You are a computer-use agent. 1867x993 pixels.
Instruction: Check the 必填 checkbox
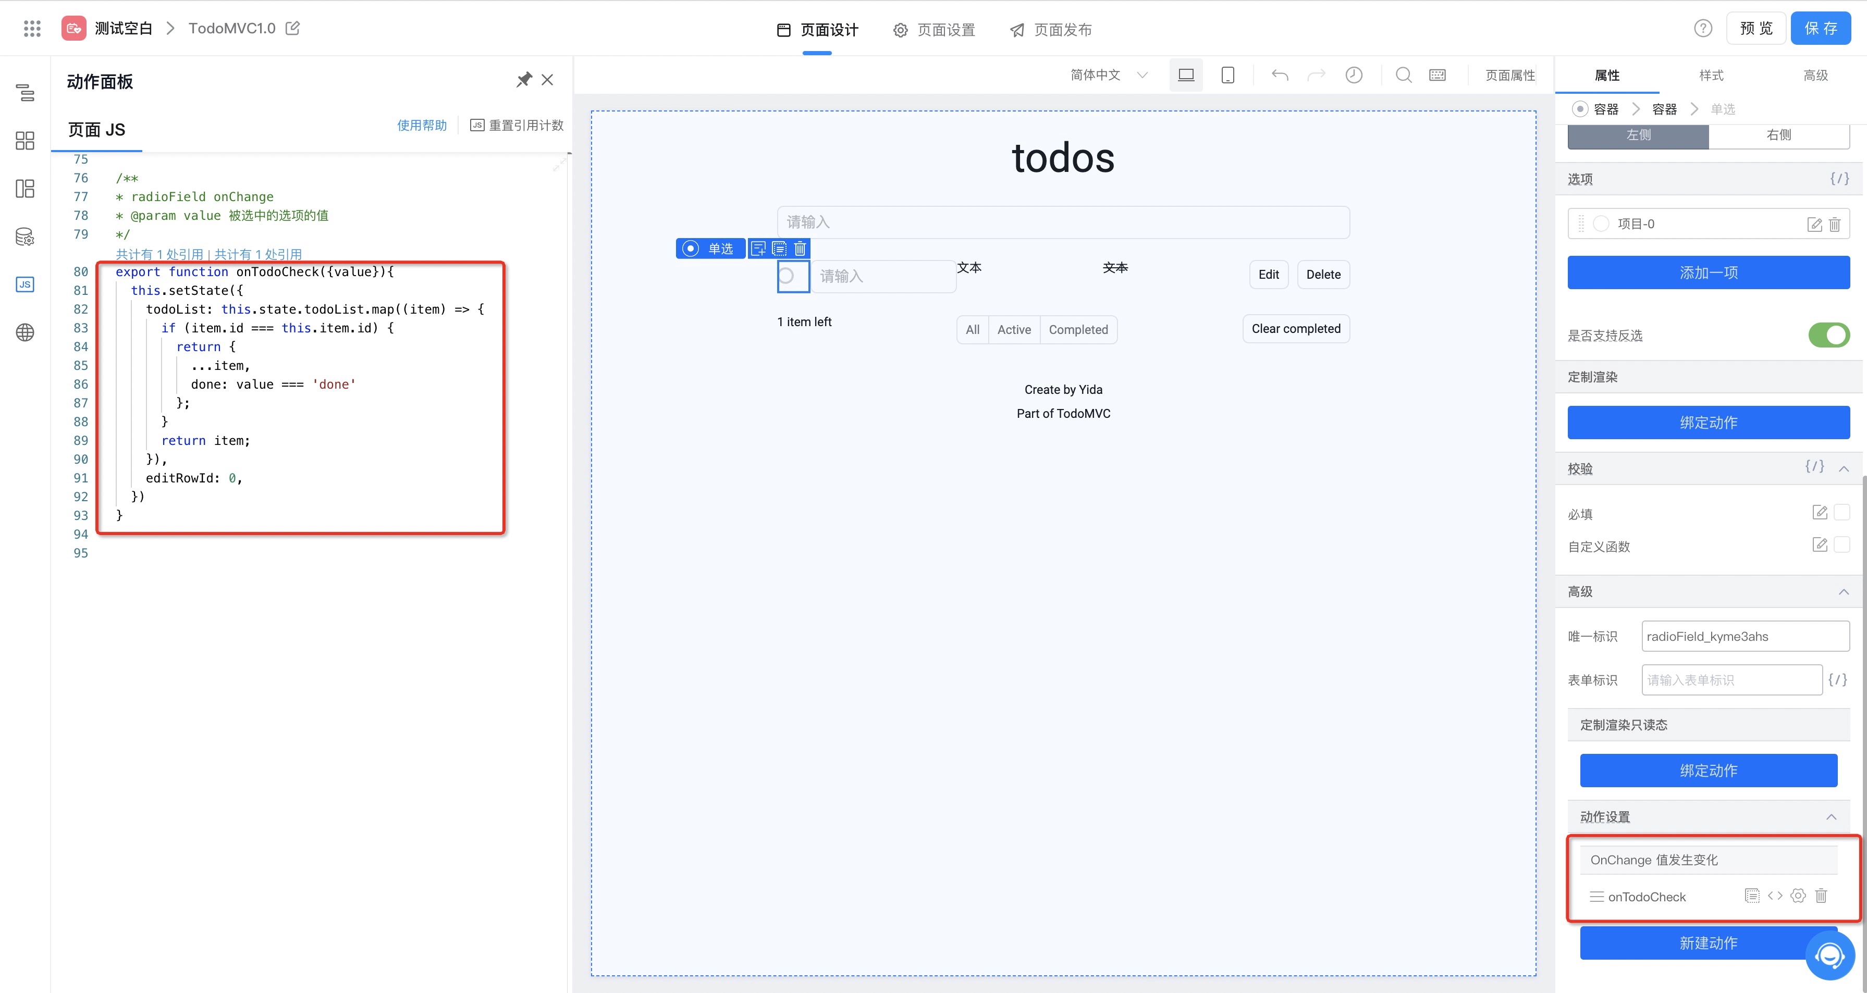click(x=1841, y=513)
